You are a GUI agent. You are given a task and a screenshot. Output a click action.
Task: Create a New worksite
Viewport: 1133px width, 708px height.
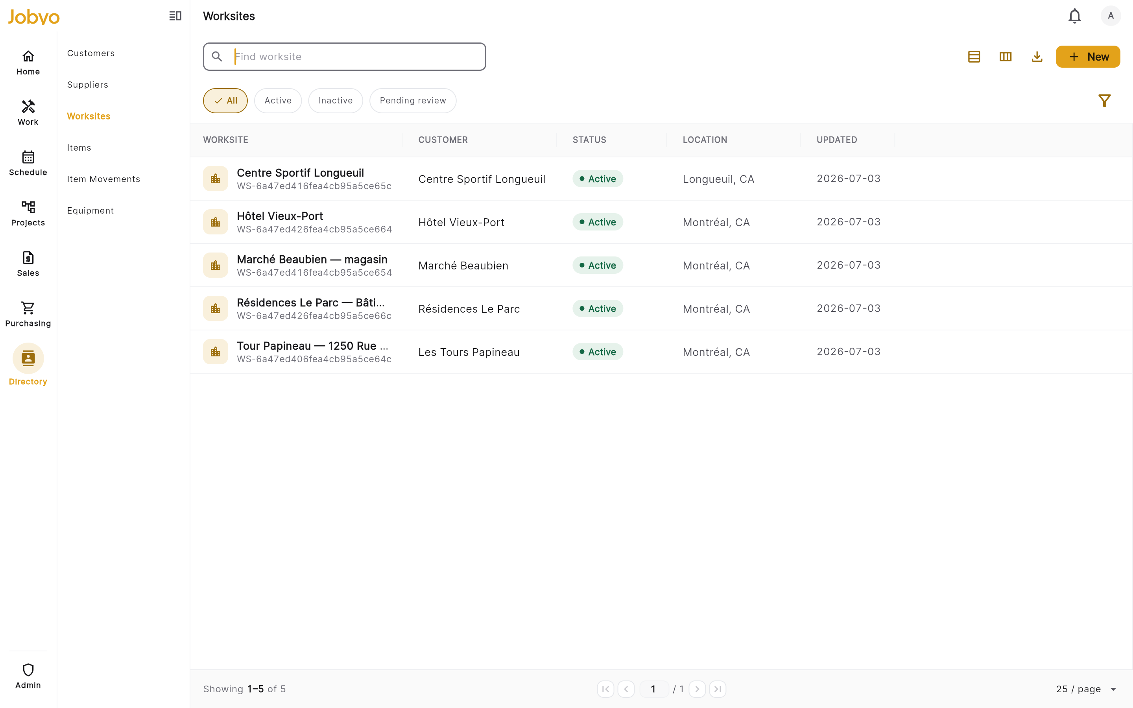point(1088,57)
